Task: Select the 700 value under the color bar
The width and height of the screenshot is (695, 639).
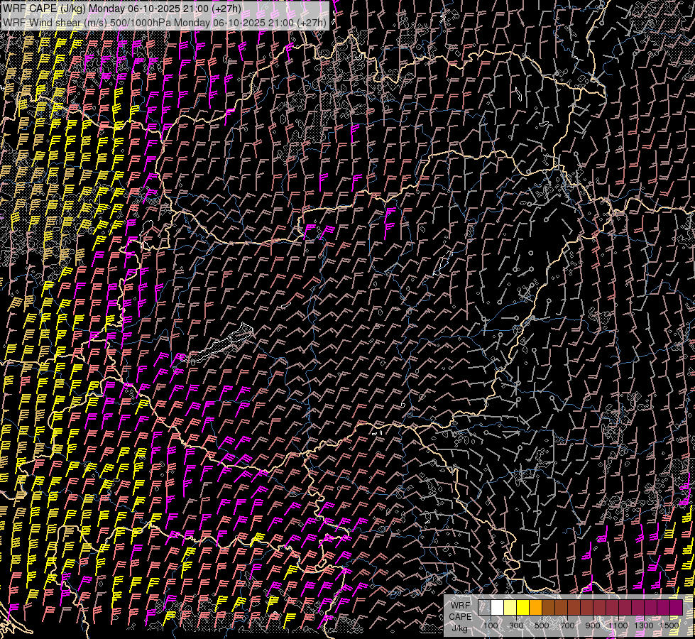Action: 567,625
